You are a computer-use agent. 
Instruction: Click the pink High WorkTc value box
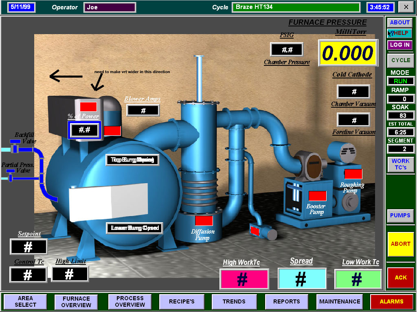coord(244,279)
